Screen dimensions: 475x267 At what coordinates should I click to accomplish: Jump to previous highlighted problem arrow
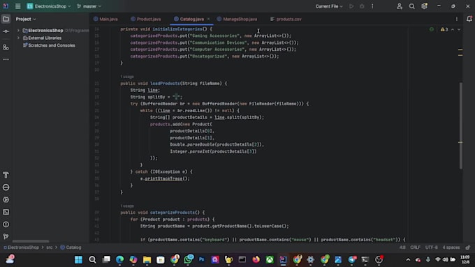453,29
